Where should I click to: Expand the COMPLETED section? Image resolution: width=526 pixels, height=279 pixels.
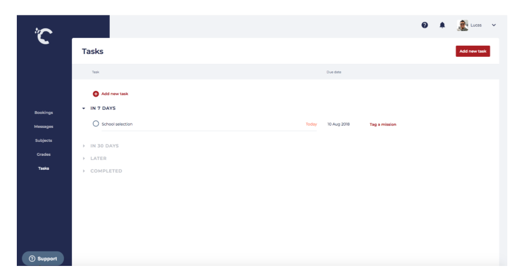click(84, 171)
